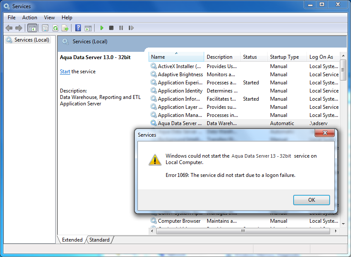Viewport: 351px width, 257px height.
Task: Click the gear icon beside ActiveX Installer
Action: 153,66
